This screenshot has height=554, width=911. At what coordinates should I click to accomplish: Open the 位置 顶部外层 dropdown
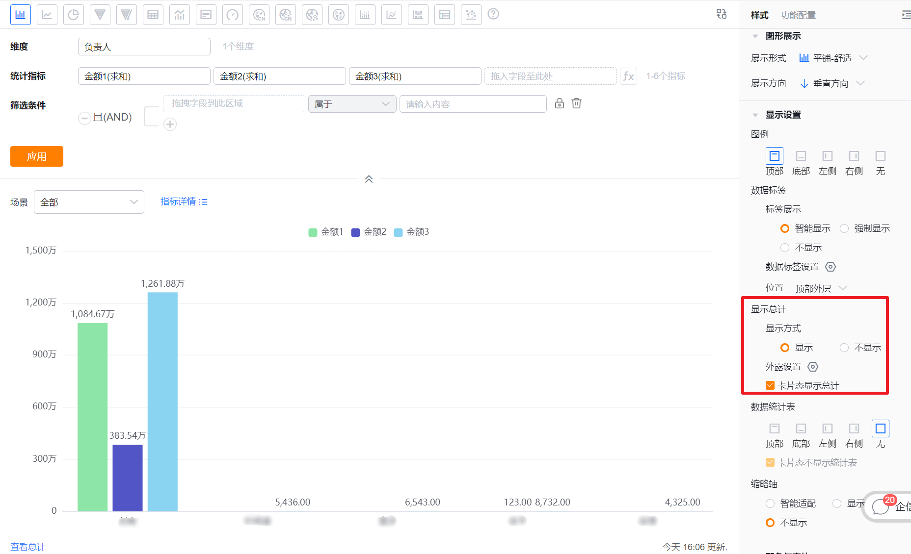pos(821,288)
